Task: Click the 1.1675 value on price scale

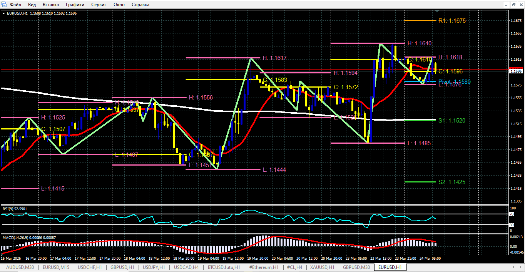Action: coord(516,20)
